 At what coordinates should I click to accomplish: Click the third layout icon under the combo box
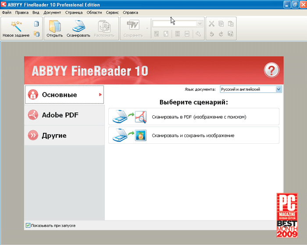pyautogui.click(x=177, y=34)
